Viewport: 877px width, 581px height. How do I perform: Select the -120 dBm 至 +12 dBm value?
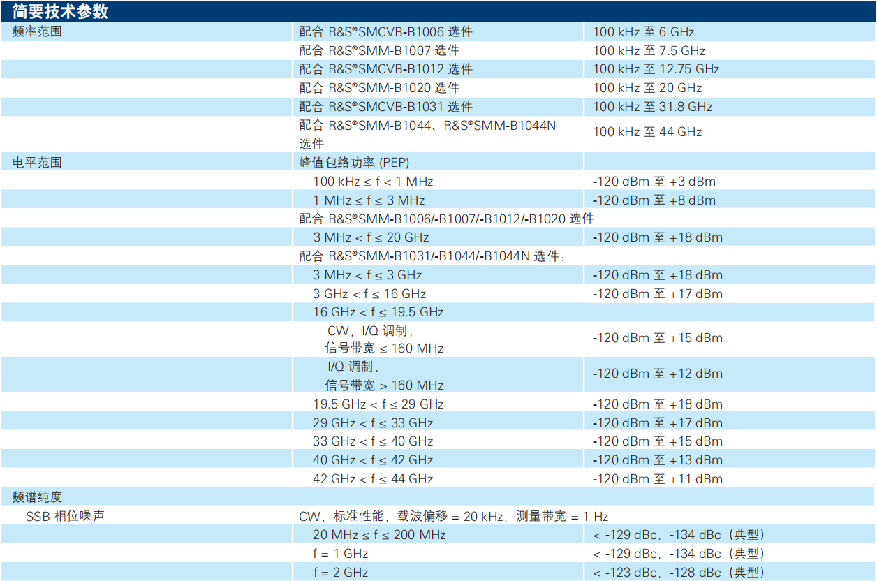(x=657, y=374)
